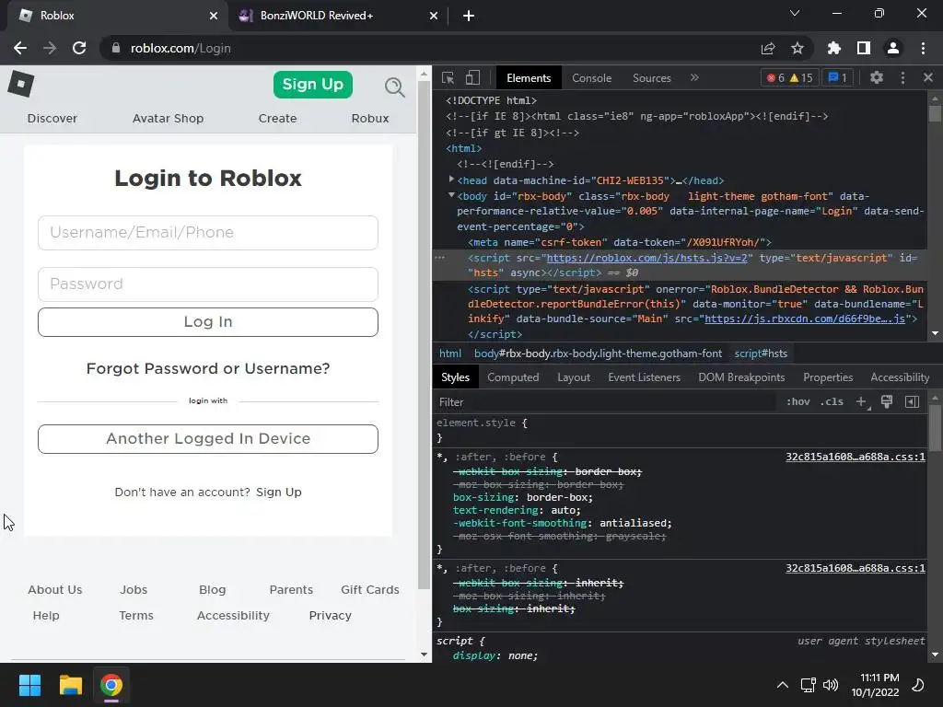Open a new browser tab with plus
This screenshot has width=943, height=707.
point(469,16)
